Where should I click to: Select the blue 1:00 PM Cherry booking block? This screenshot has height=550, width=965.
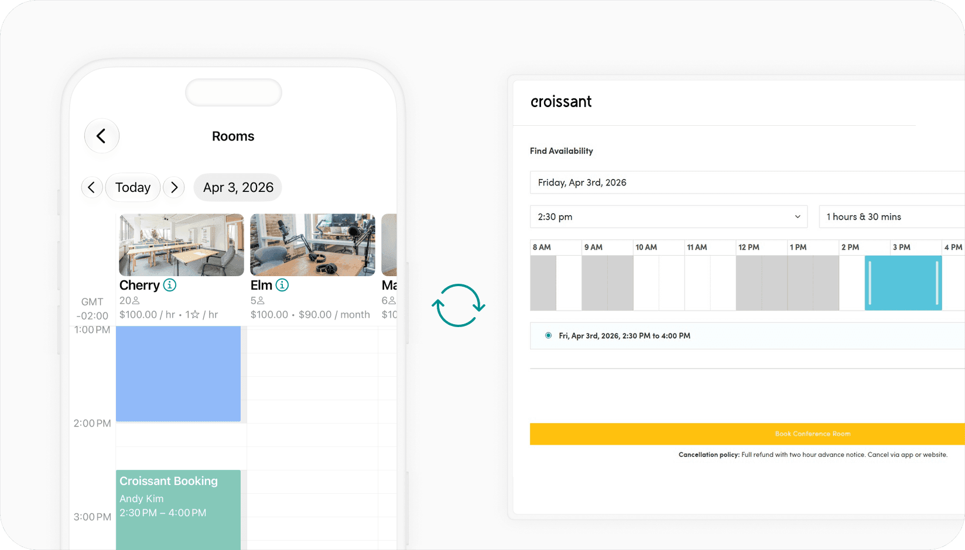(178, 373)
